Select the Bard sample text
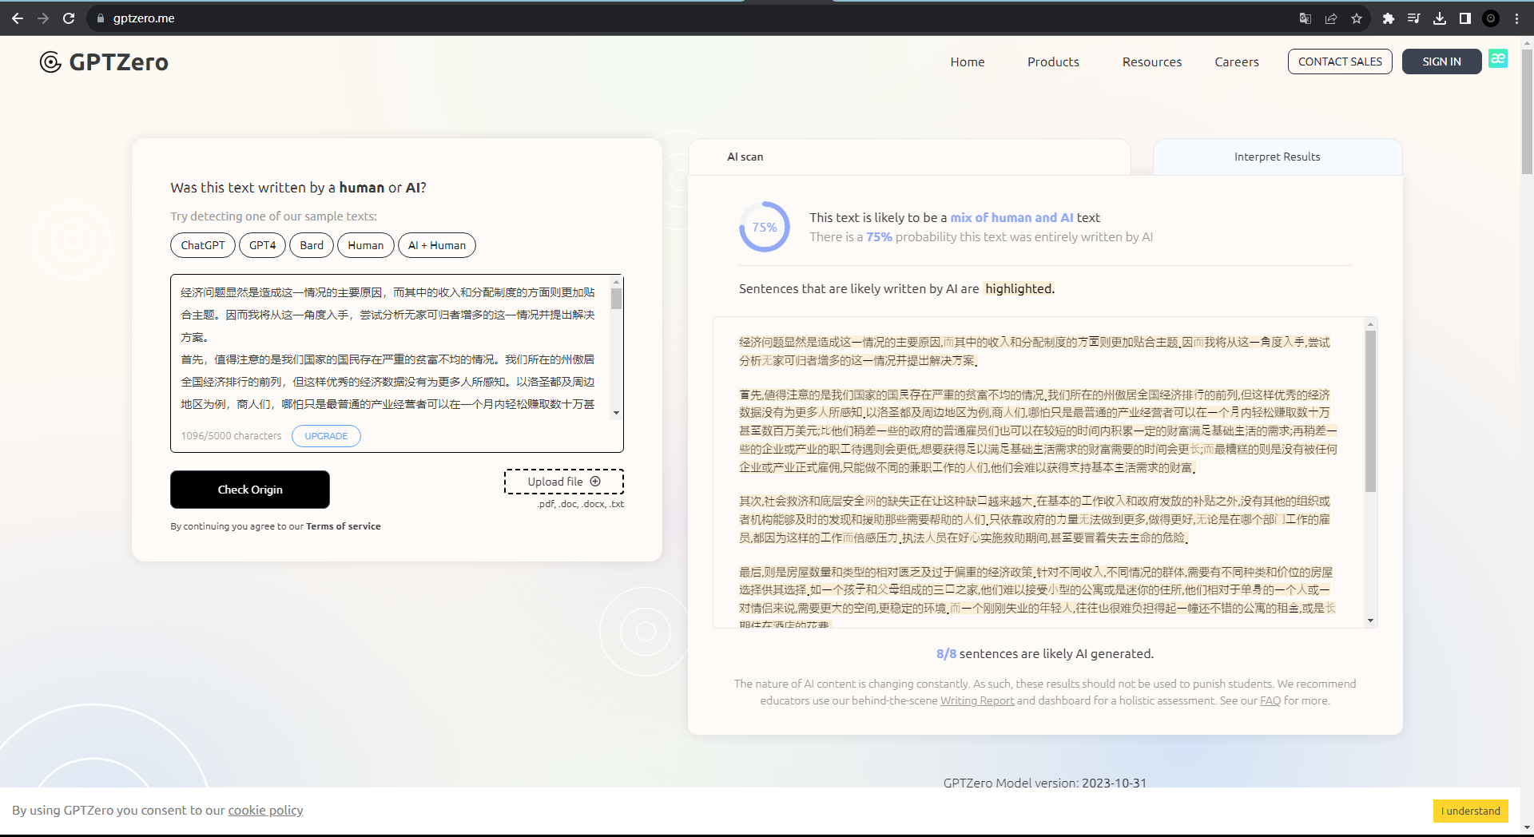The width and height of the screenshot is (1534, 837). [312, 245]
